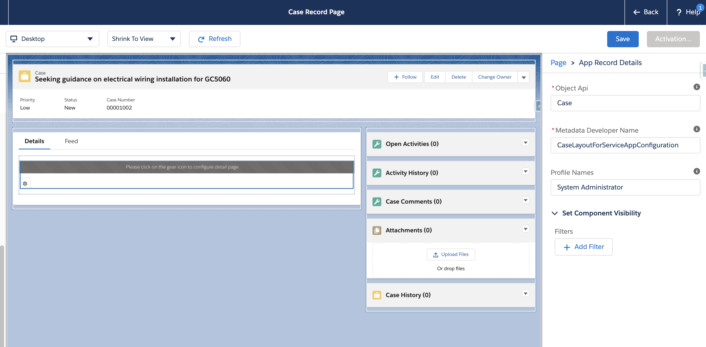
Task: Click the wrench icon on Open Activities
Action: 377,144
